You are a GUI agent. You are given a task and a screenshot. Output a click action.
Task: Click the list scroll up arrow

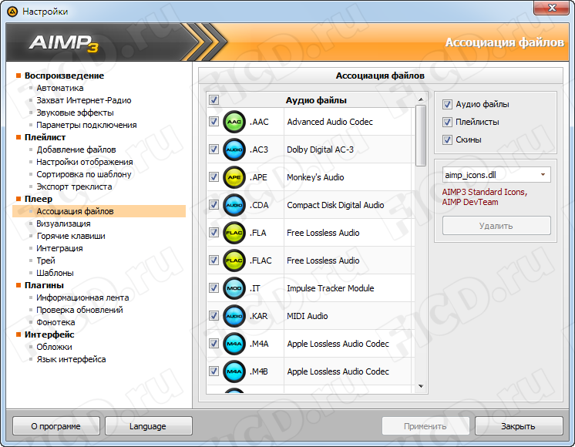tap(421, 99)
